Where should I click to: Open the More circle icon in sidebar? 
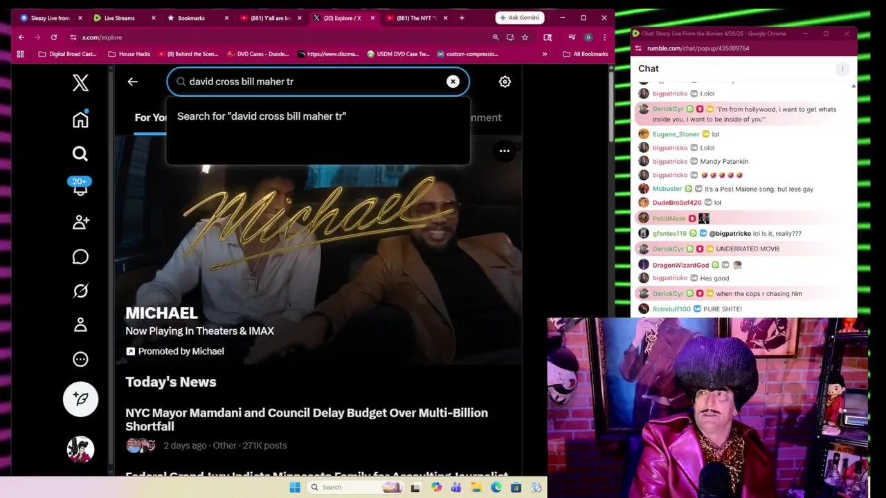click(x=80, y=359)
